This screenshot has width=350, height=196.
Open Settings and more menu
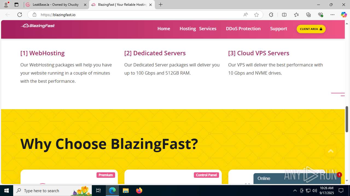tap(332, 15)
